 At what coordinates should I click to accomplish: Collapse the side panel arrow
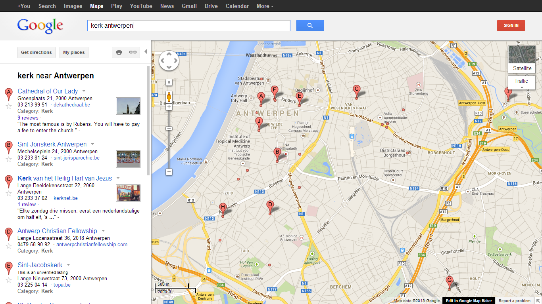coord(146,51)
